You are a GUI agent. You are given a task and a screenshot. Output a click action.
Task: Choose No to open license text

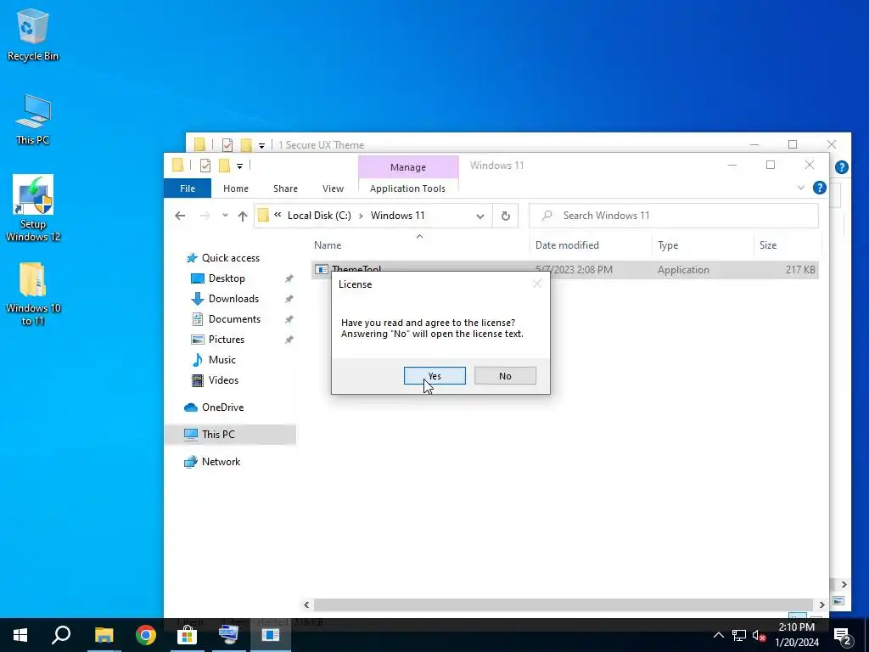pos(505,375)
